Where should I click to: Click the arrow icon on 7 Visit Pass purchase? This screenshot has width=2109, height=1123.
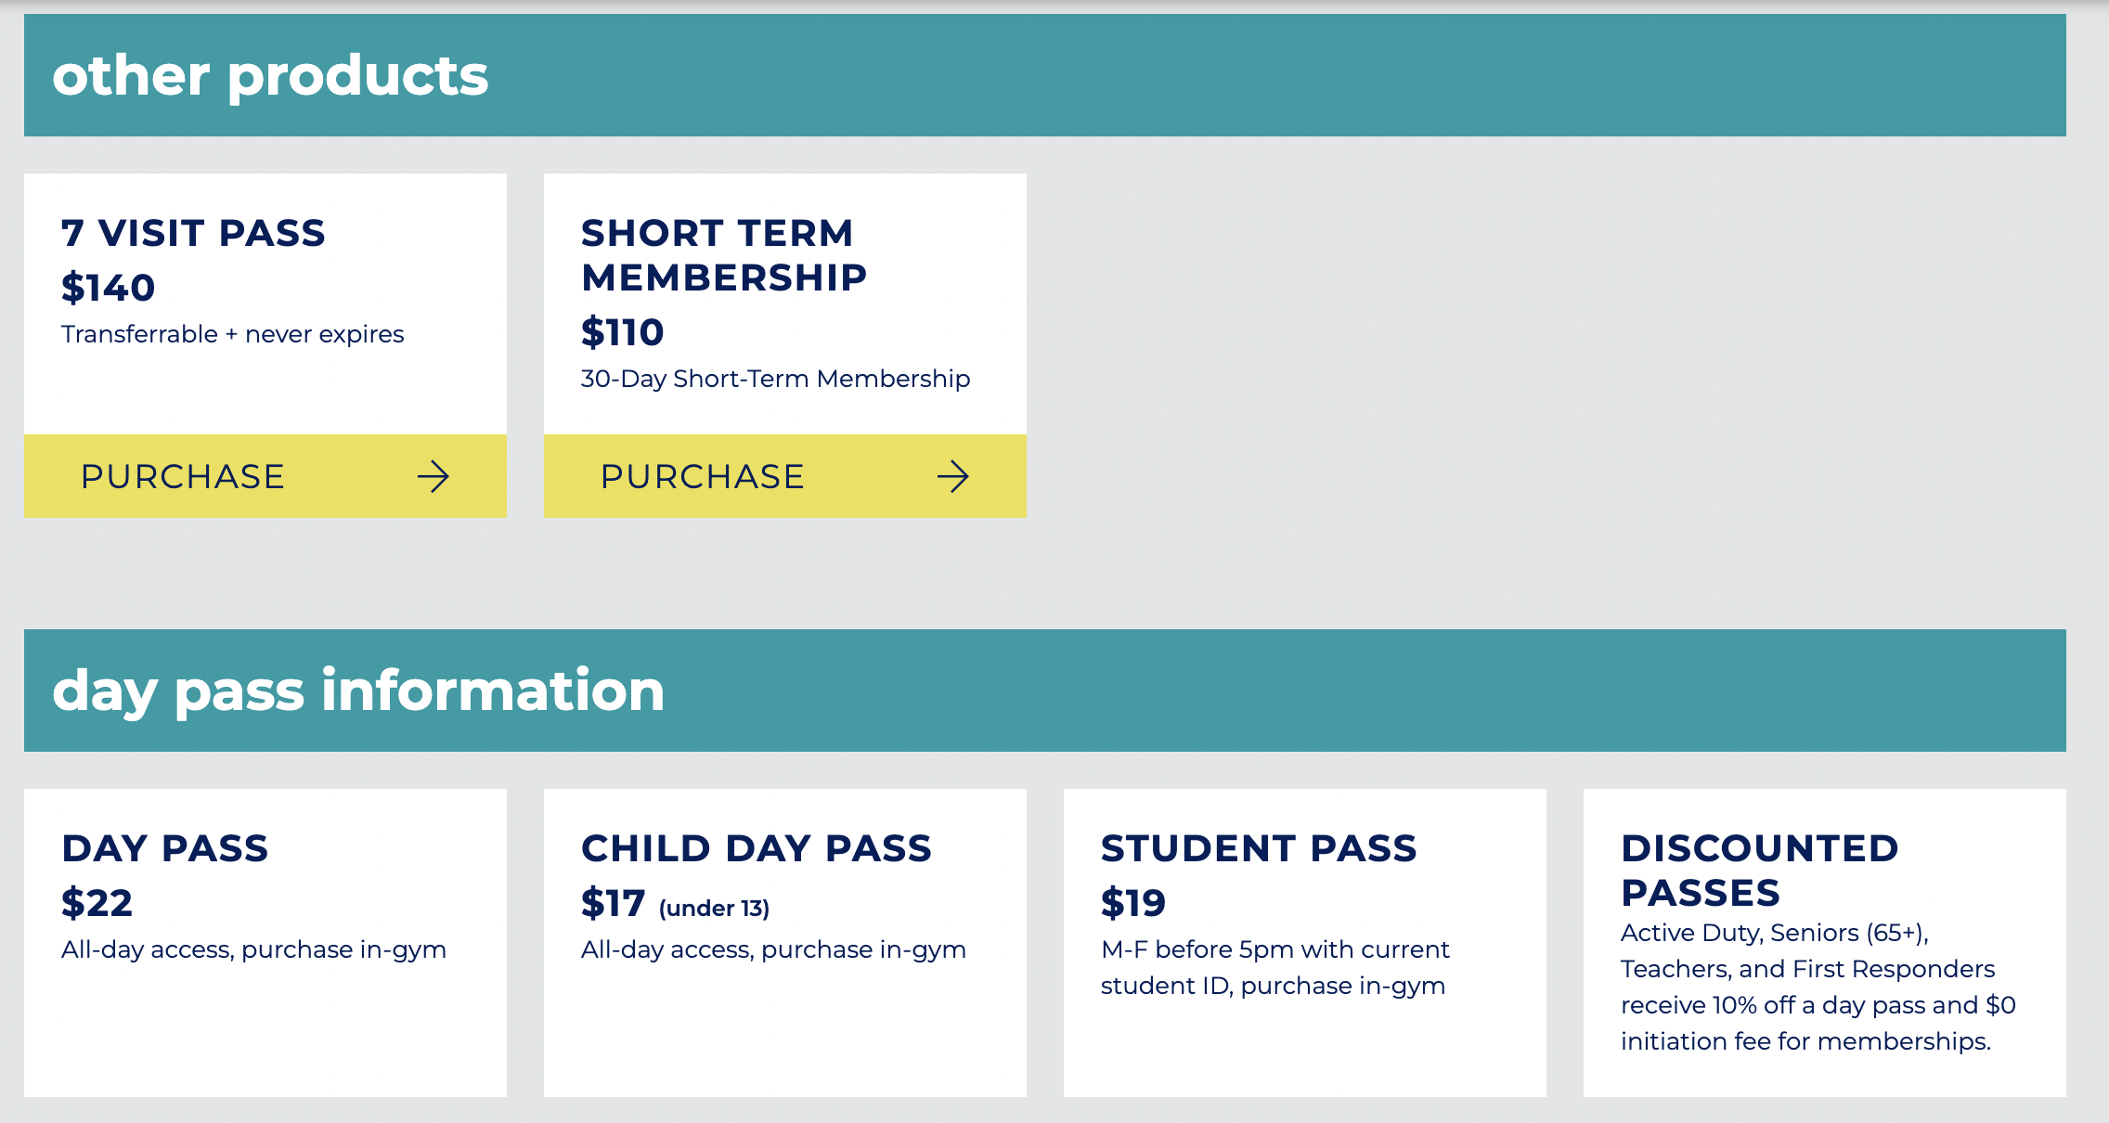coord(433,477)
